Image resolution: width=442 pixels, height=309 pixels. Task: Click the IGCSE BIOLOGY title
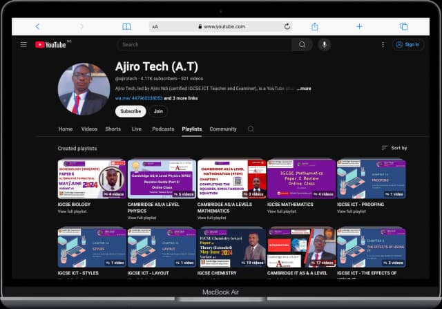[74, 205]
